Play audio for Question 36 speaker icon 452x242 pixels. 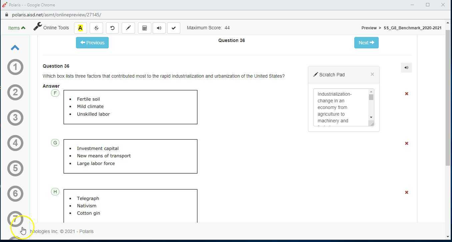pos(406,68)
